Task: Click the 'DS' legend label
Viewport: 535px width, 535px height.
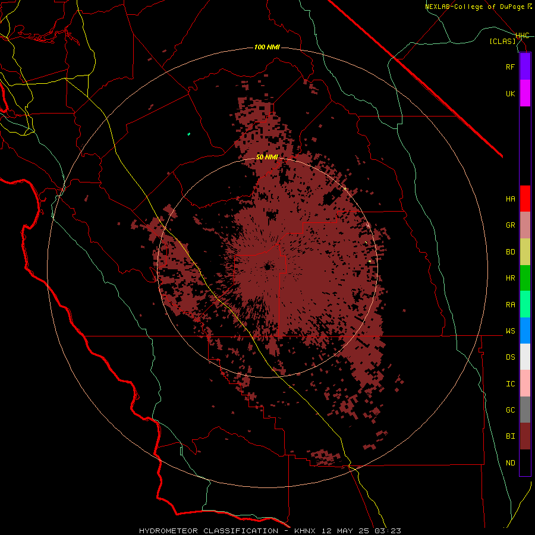Action: pos(510,357)
